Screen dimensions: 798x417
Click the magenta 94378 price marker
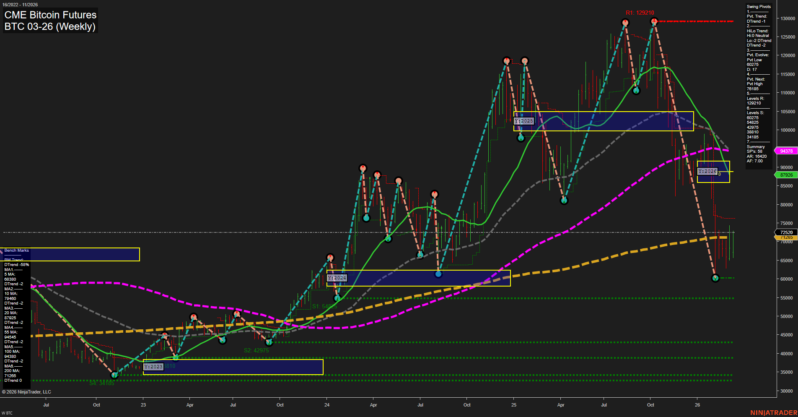pos(786,151)
